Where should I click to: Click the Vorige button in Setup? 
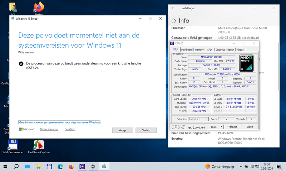123,130
